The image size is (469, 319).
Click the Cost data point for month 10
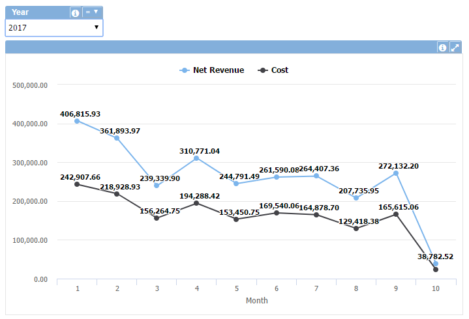[436, 270]
